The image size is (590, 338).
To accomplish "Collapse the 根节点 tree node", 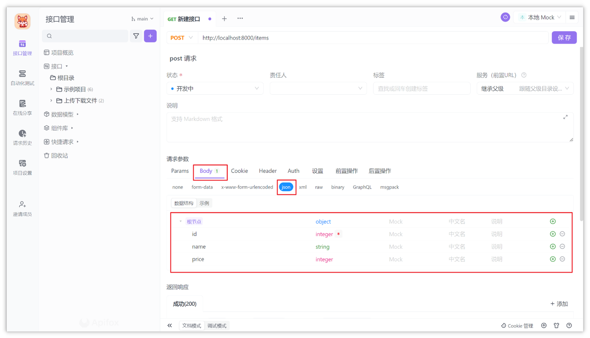I will [180, 222].
